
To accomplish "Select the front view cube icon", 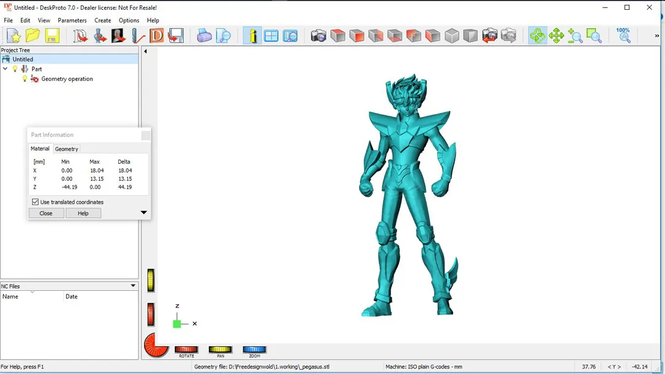I will pyautogui.click(x=357, y=36).
